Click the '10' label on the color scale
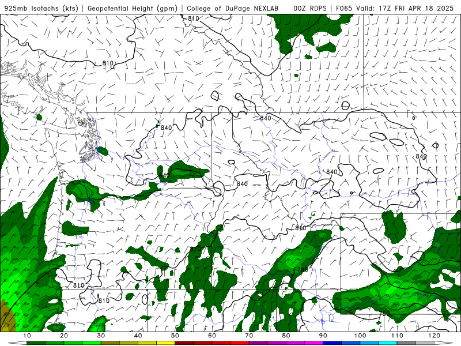This screenshot has width=461, height=346. (x=27, y=336)
